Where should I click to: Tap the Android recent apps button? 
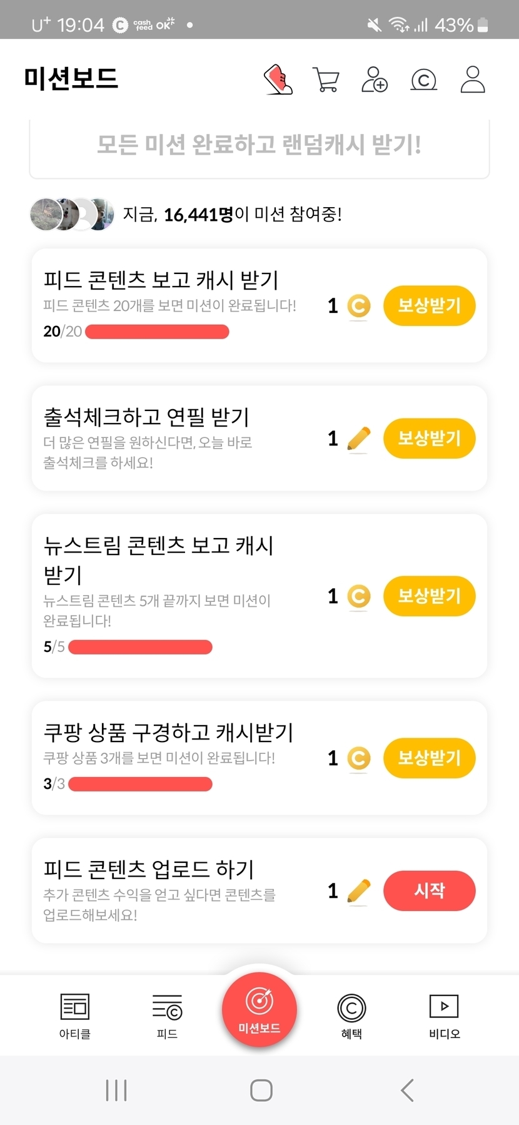(x=116, y=1090)
